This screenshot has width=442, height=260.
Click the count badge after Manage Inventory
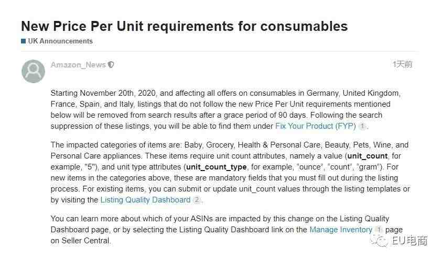click(x=379, y=230)
